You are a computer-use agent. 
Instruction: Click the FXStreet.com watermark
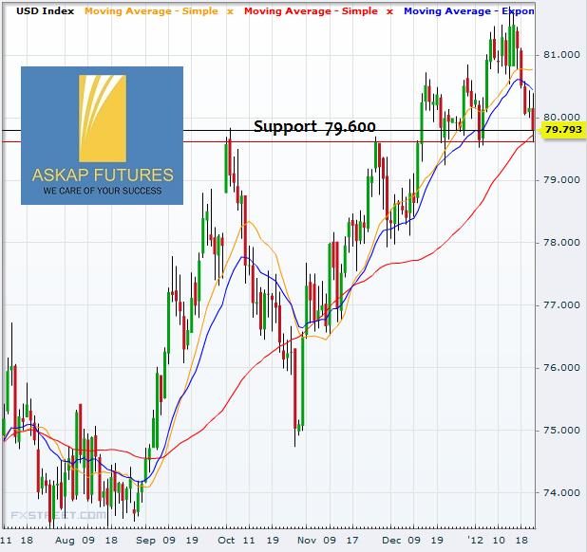click(58, 516)
